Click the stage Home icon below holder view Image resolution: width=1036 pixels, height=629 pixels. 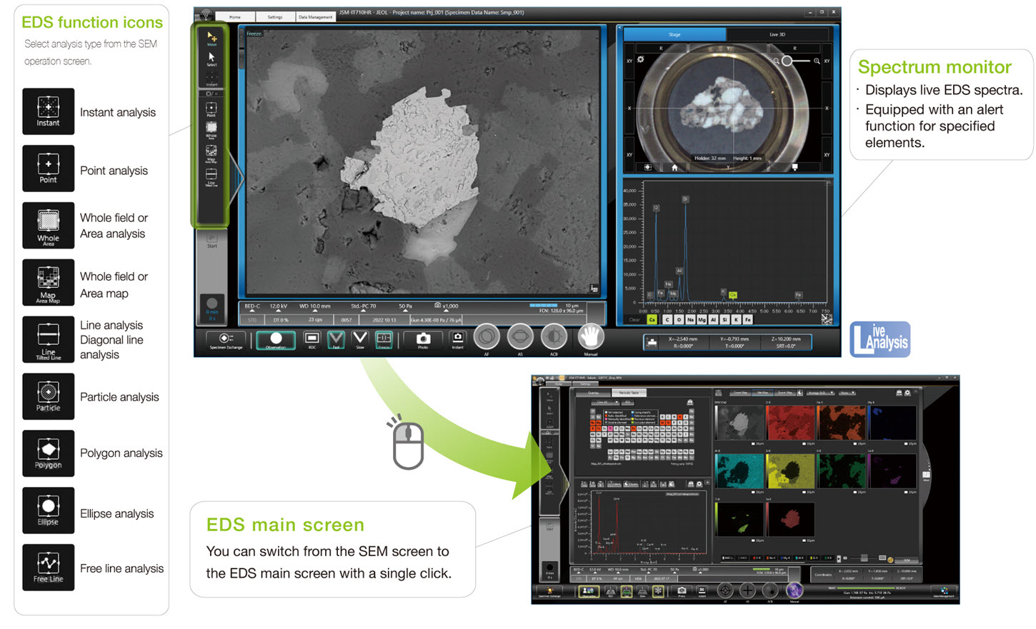pos(674,167)
